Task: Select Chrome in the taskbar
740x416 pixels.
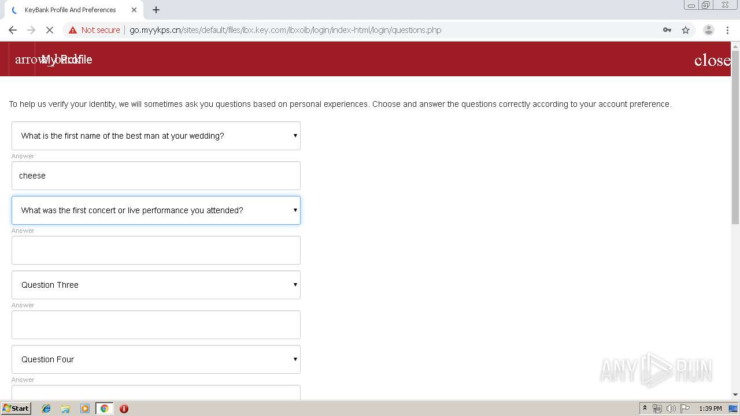Action: (104, 408)
